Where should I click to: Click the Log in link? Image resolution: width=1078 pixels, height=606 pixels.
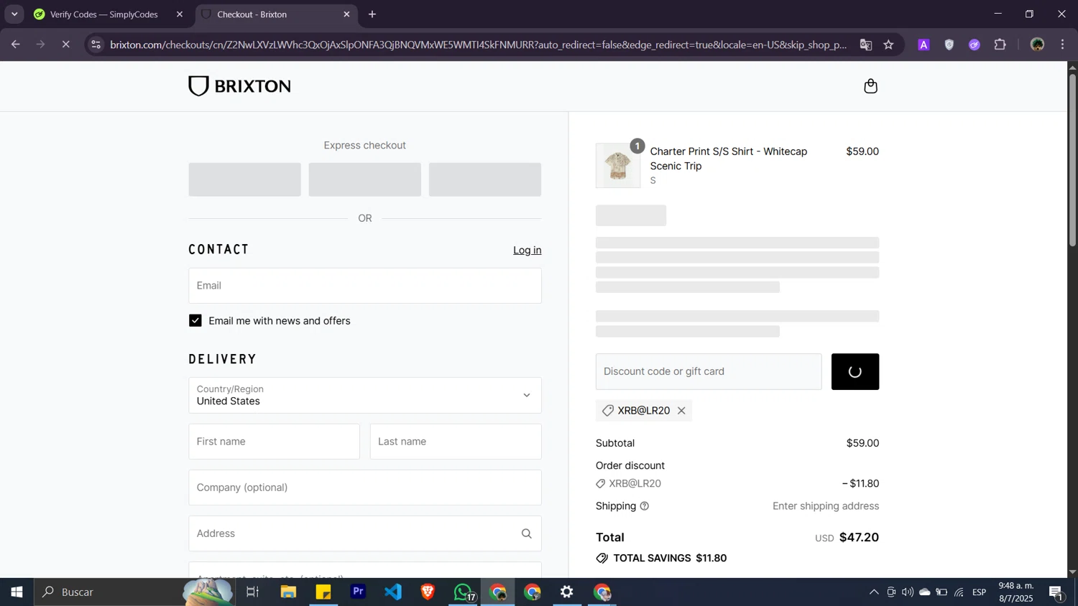pyautogui.click(x=528, y=250)
